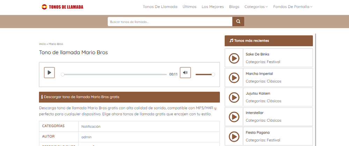Click the Tonos más recientes header
This screenshot has height=146, width=349.
[269, 41]
